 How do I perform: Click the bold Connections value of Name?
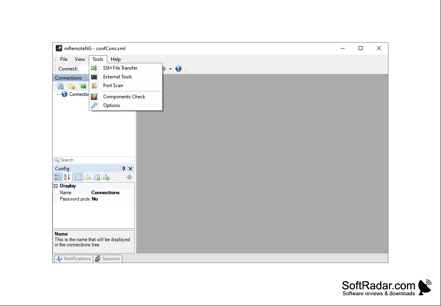point(106,193)
